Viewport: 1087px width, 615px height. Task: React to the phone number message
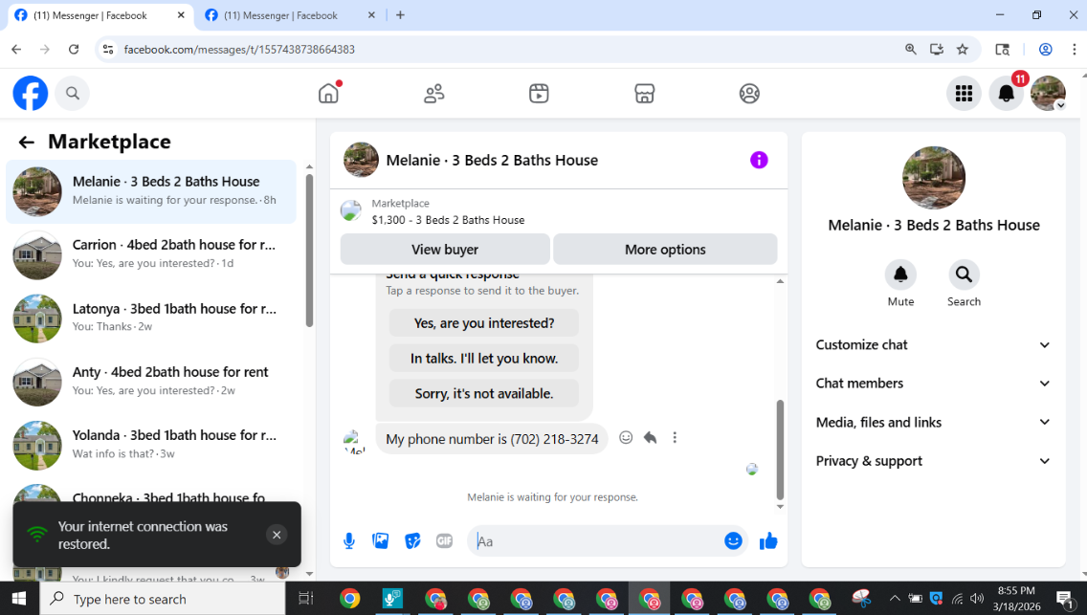click(625, 438)
